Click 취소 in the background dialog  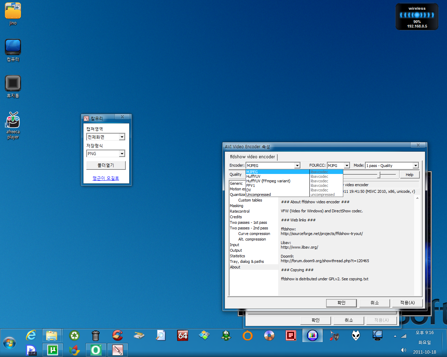[349, 320]
